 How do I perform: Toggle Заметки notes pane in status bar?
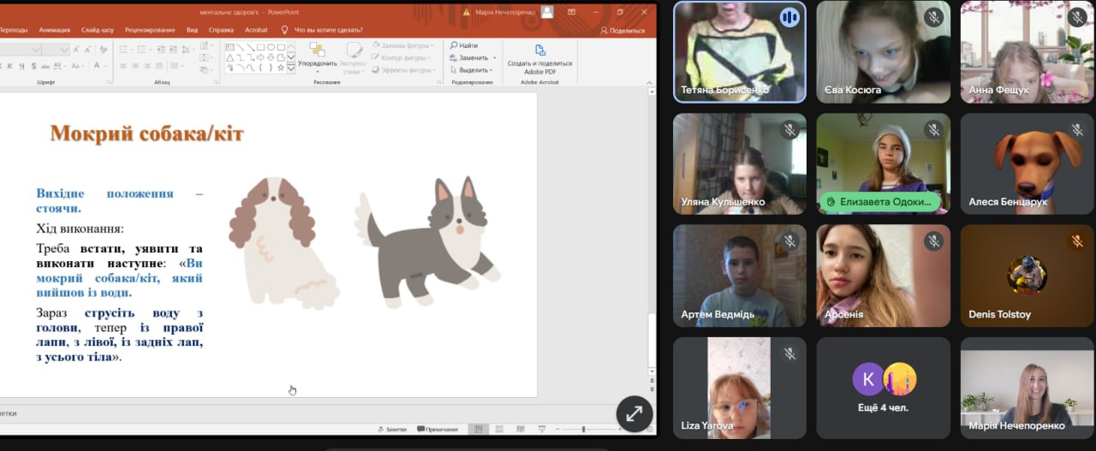click(391, 429)
